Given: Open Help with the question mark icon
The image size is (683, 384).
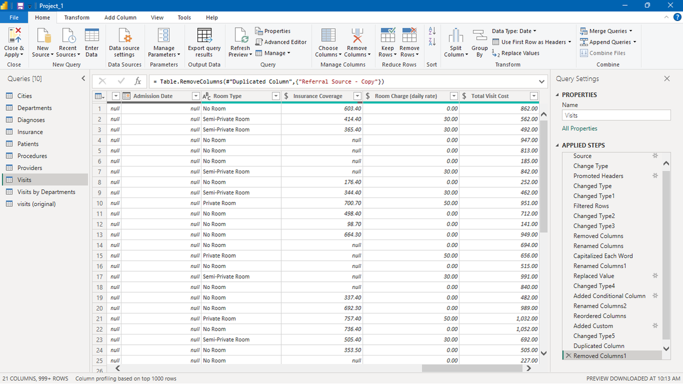Looking at the screenshot, I should pos(677,18).
